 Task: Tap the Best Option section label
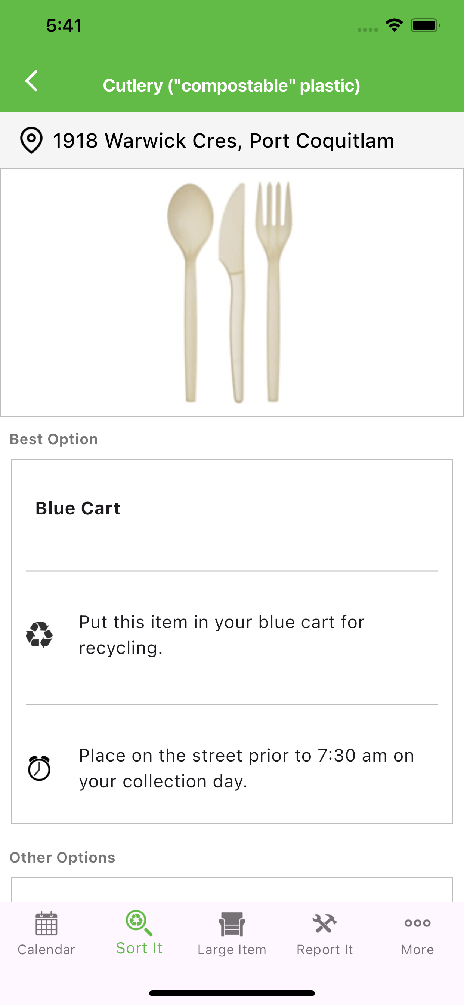coord(54,439)
